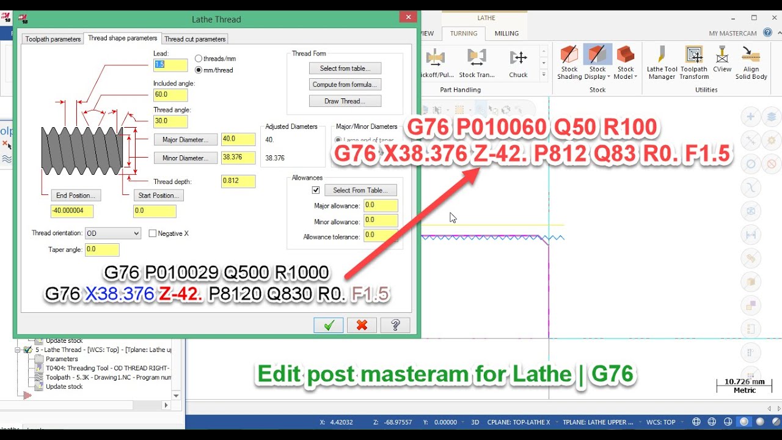Switch to Toolpath parameters tab
The height and width of the screenshot is (440, 782).
pyautogui.click(x=53, y=39)
